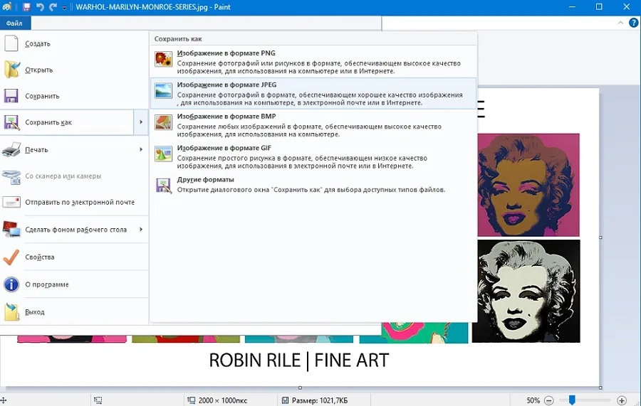Click the Сохранить как submenu header
This screenshot has height=406, width=641.
point(178,39)
